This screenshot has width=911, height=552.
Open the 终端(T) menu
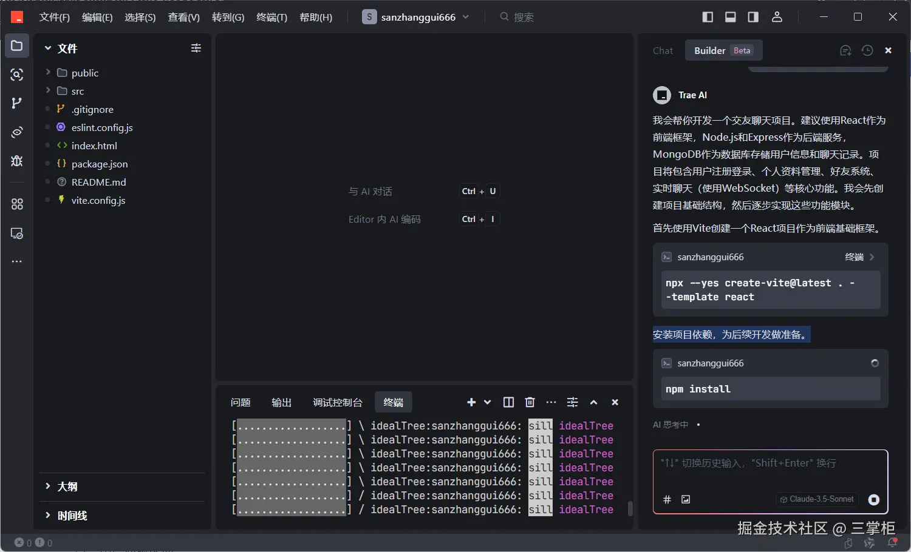click(272, 17)
